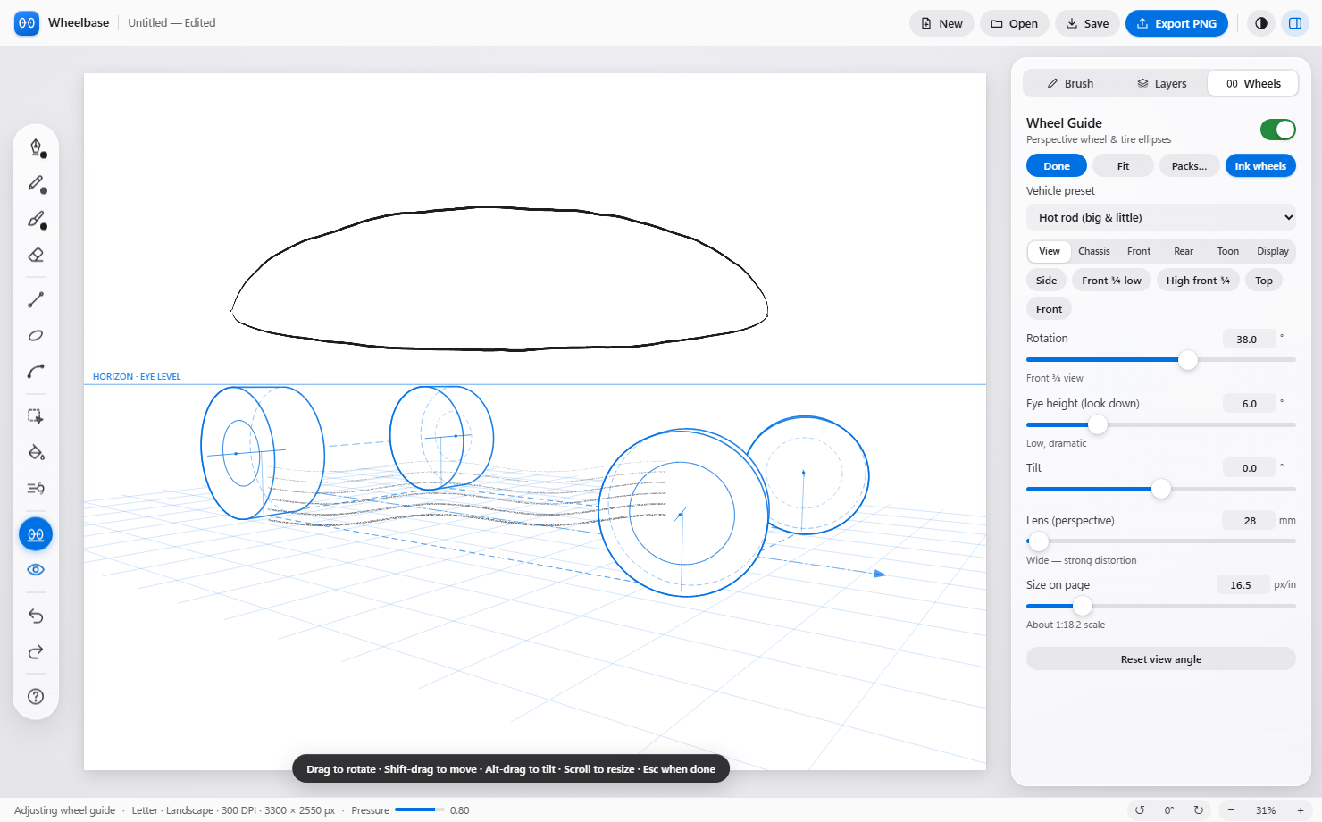Activate the wheel guide tool icon

click(x=36, y=534)
